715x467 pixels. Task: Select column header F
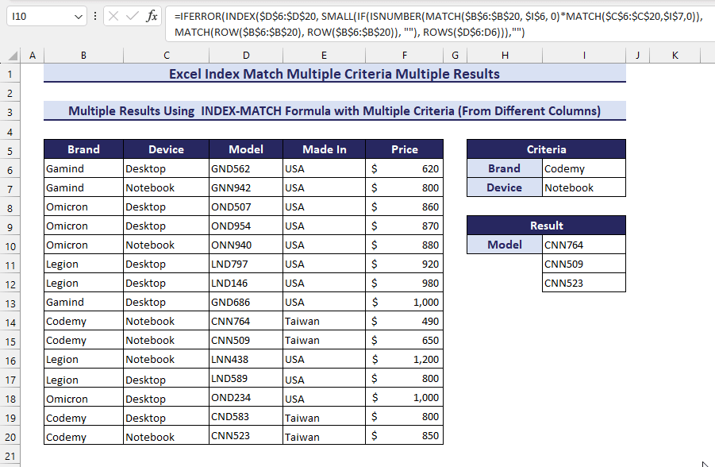pyautogui.click(x=405, y=56)
